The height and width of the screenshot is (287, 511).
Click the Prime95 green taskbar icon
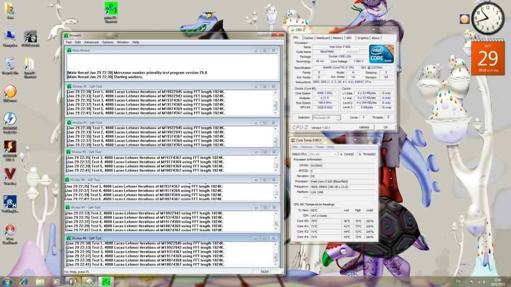click(x=105, y=282)
